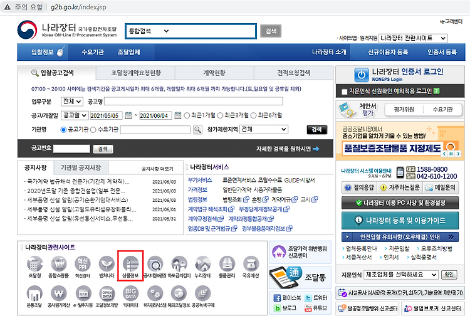Image resolution: width=470 pixels, height=321 pixels.
Task: Open the 벤처나라 sprout icon
Action: pyautogui.click(x=107, y=264)
